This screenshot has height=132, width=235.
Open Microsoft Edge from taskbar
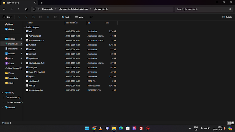(121, 128)
